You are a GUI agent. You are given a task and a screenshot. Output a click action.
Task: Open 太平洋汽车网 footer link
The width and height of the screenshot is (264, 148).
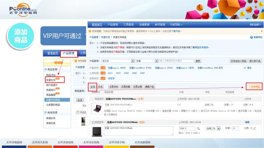(x=40, y=142)
